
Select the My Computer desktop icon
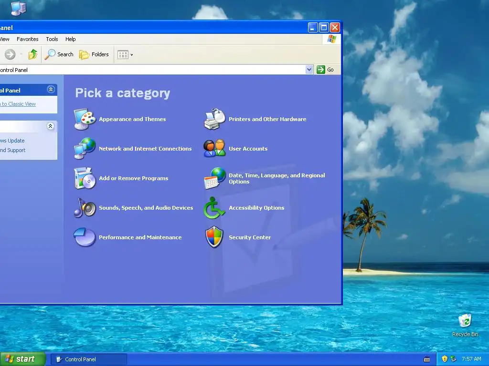(19, 8)
